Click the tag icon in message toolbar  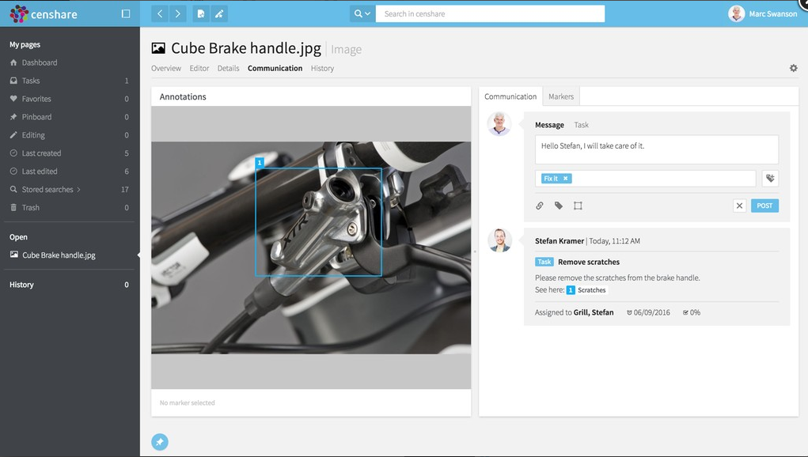[x=559, y=206]
